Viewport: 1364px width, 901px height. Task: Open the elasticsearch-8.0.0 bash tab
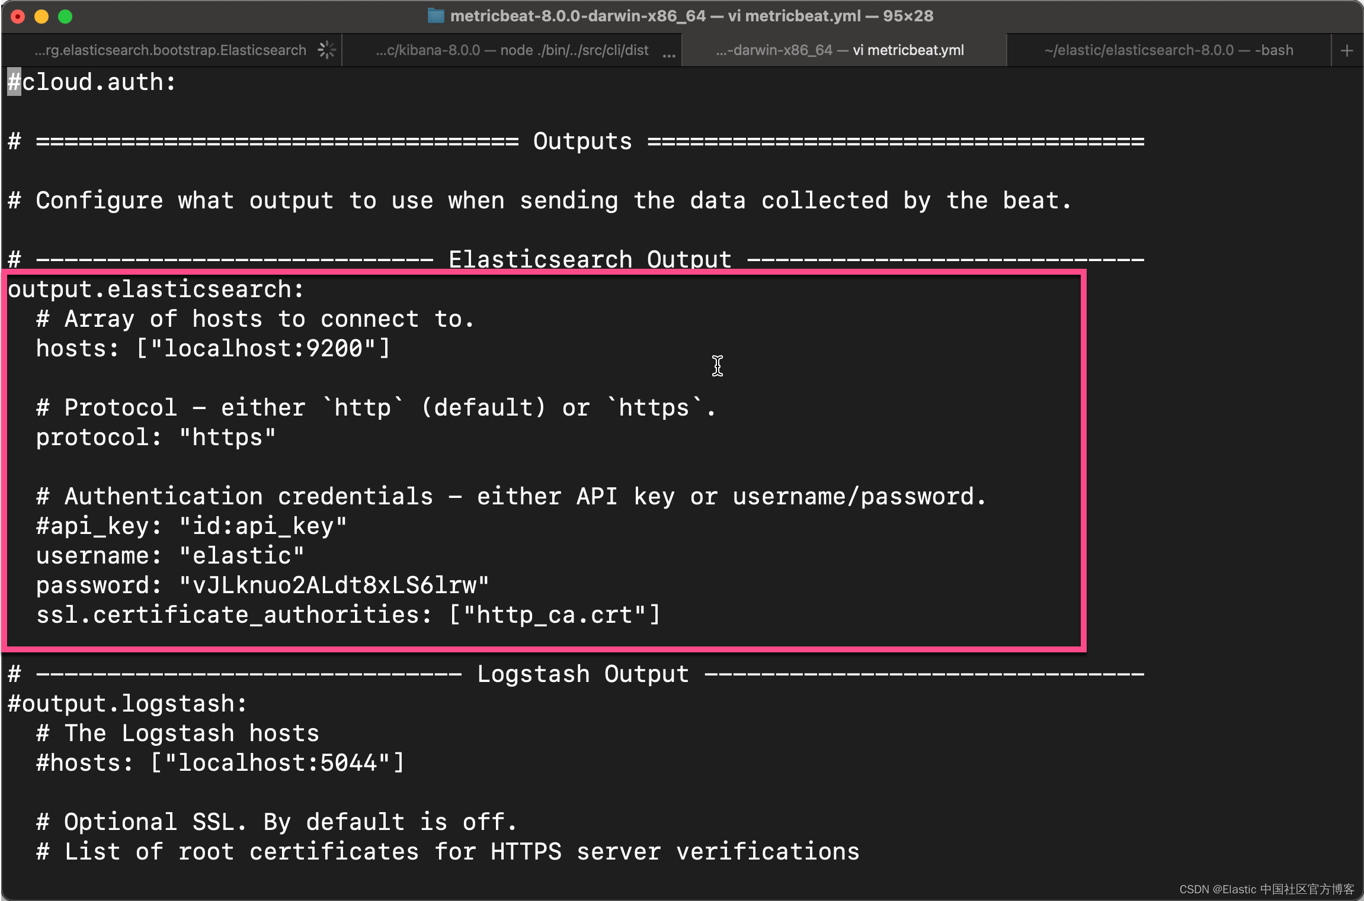click(x=1168, y=50)
